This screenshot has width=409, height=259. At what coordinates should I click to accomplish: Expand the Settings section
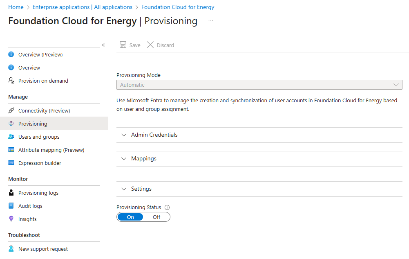[259, 189]
